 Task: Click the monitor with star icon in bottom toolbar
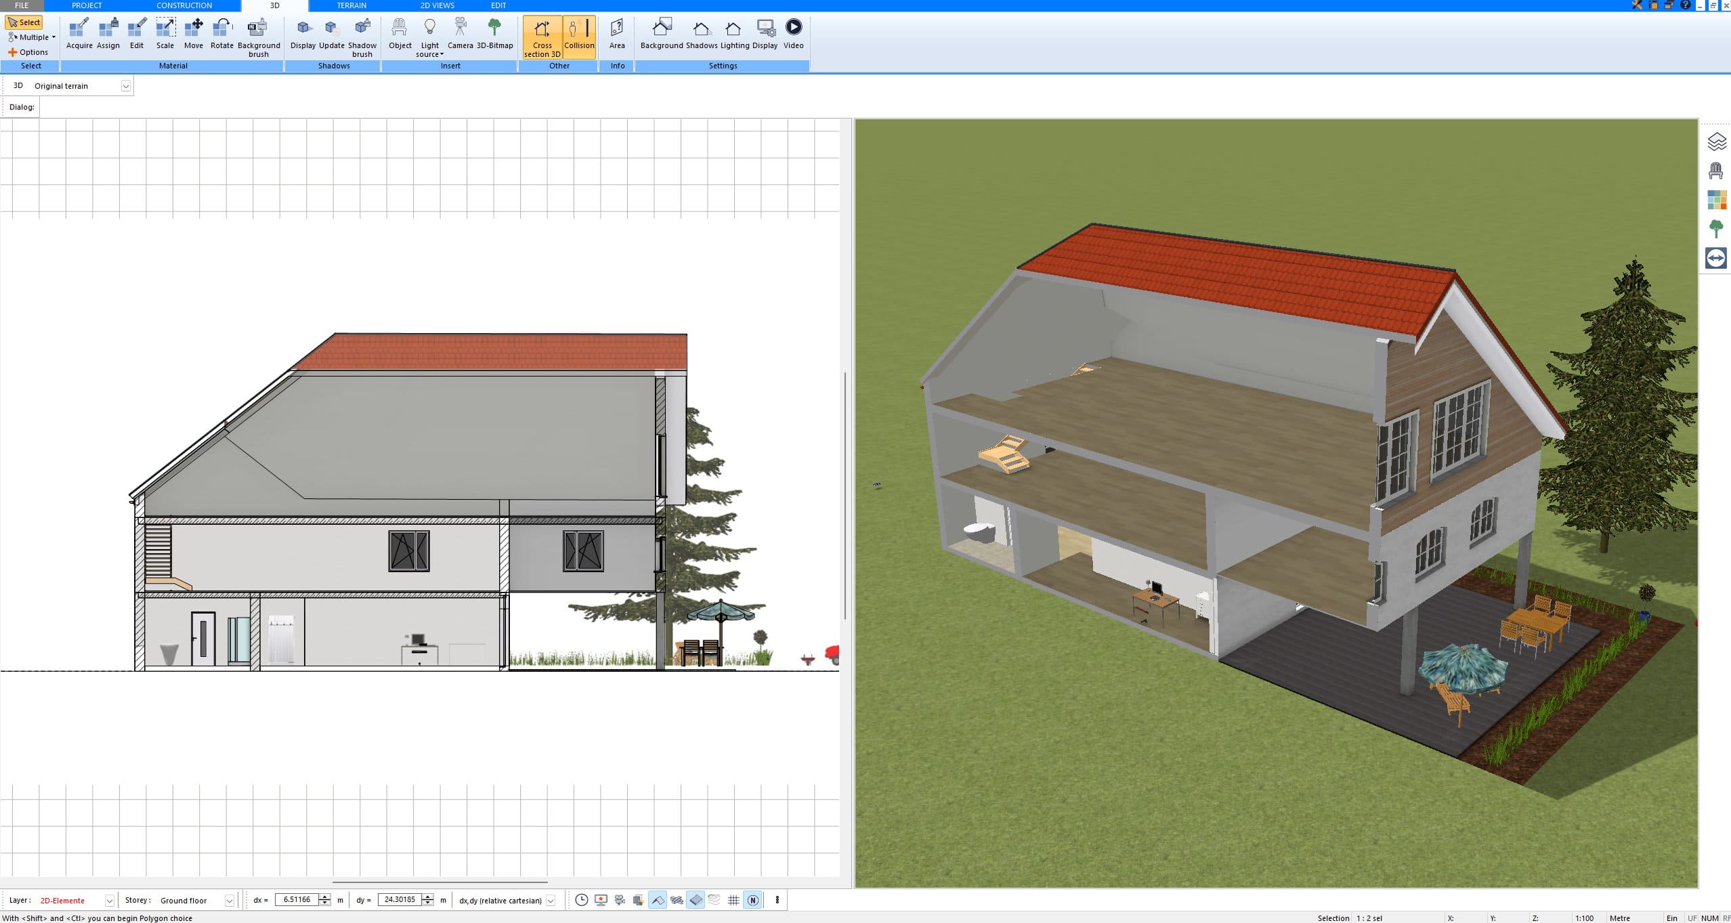[x=601, y=900]
